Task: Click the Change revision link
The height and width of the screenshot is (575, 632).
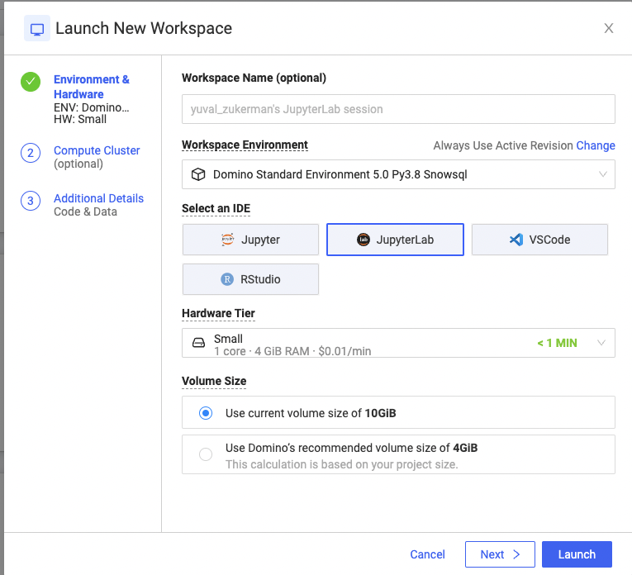Action: coord(596,145)
